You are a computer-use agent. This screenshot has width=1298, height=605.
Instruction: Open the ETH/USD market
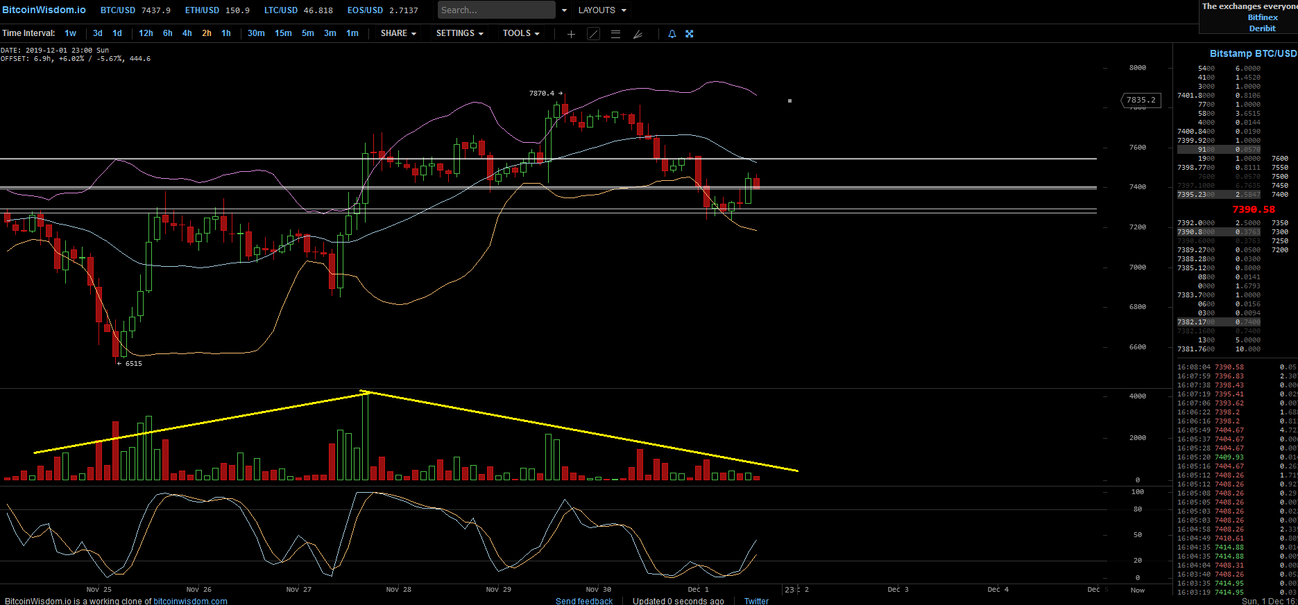[217, 10]
